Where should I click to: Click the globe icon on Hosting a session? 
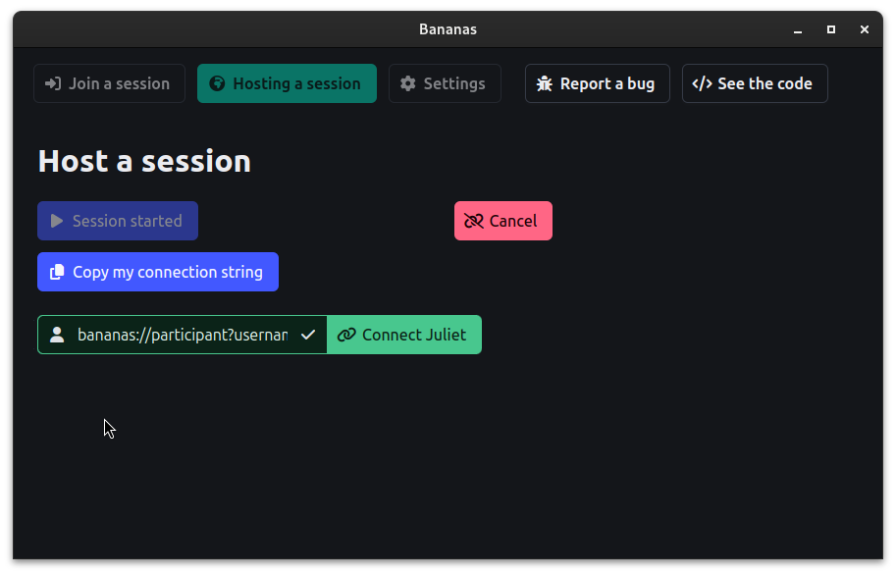point(217,83)
